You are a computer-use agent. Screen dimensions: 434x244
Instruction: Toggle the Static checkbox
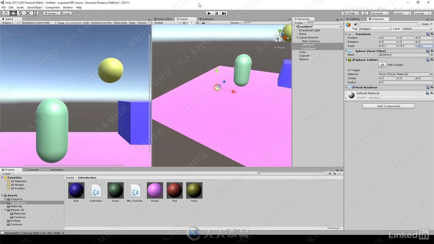pyautogui.click(x=420, y=24)
